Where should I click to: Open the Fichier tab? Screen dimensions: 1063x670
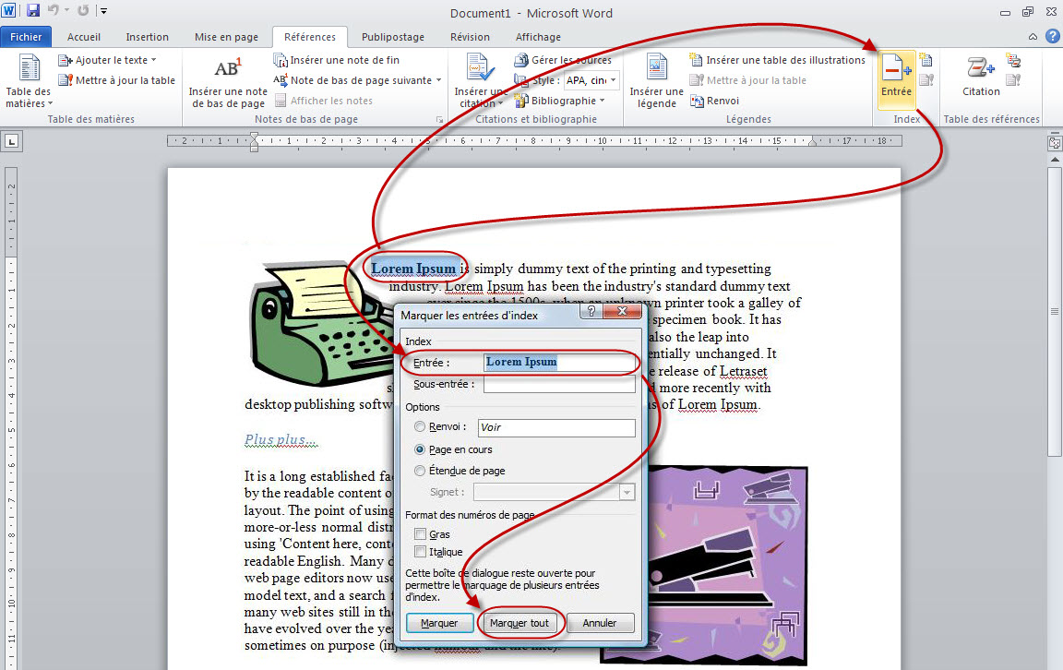[26, 37]
